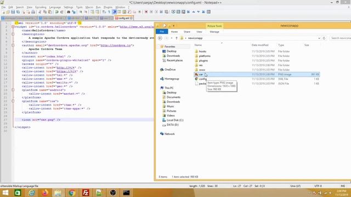Open the Search menu in Notepad++

pyautogui.click(x=20, y=7)
